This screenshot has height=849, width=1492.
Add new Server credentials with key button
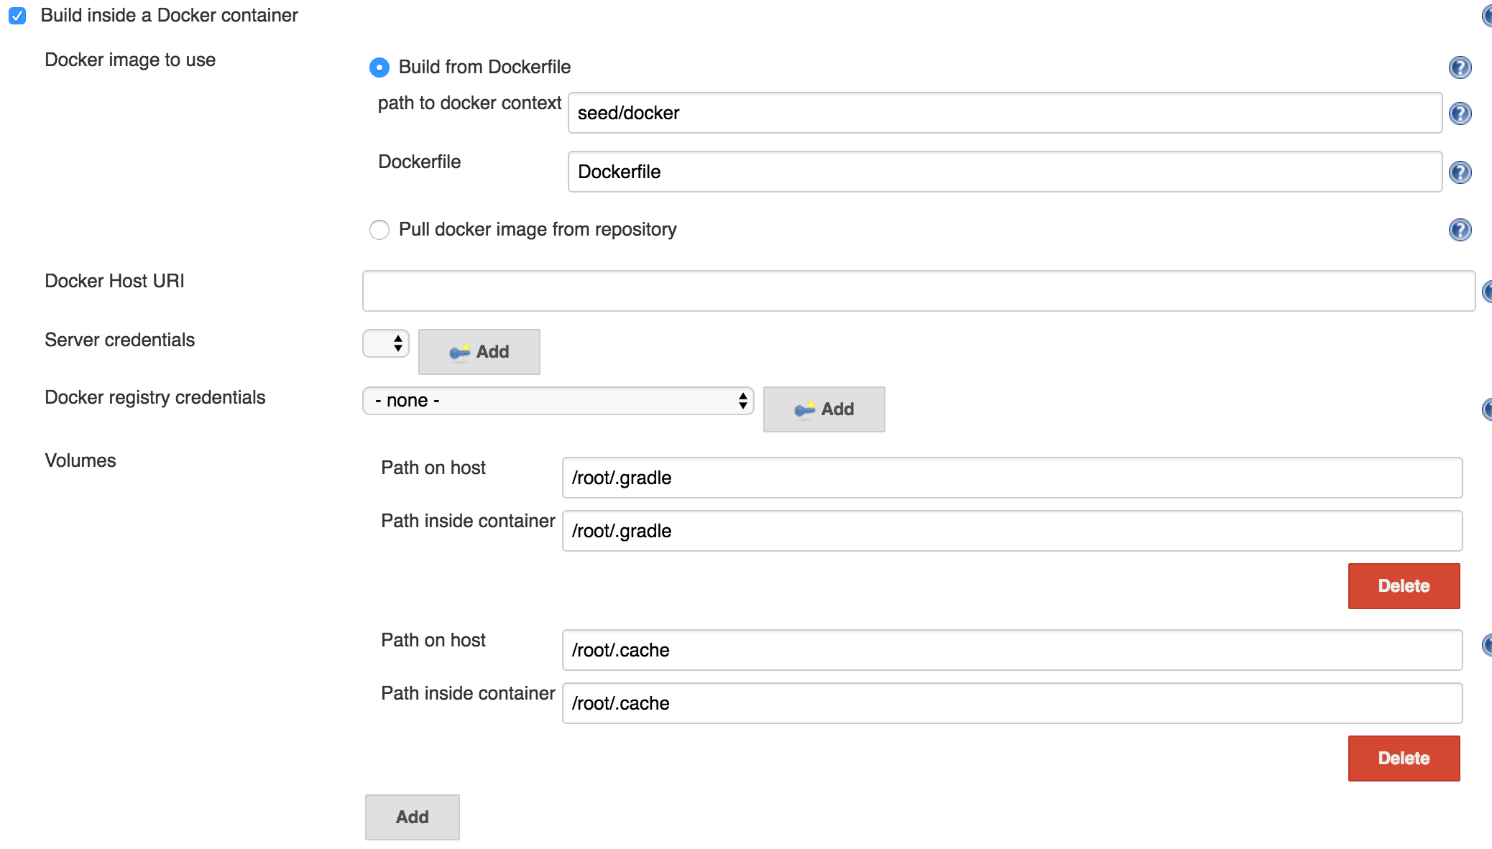point(479,352)
